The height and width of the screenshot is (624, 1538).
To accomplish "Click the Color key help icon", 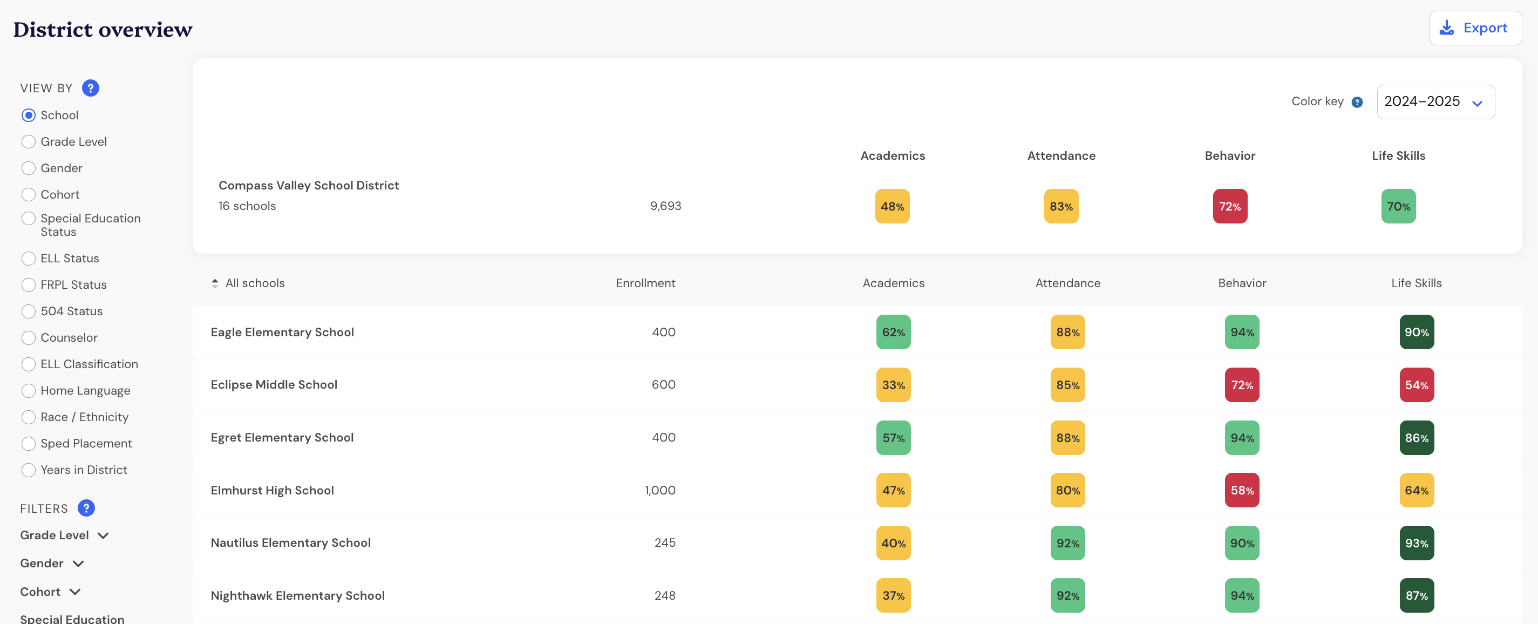I will pyautogui.click(x=1357, y=102).
